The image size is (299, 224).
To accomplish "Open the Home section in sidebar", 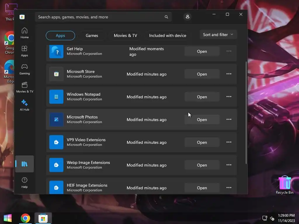I will [x=25, y=33].
